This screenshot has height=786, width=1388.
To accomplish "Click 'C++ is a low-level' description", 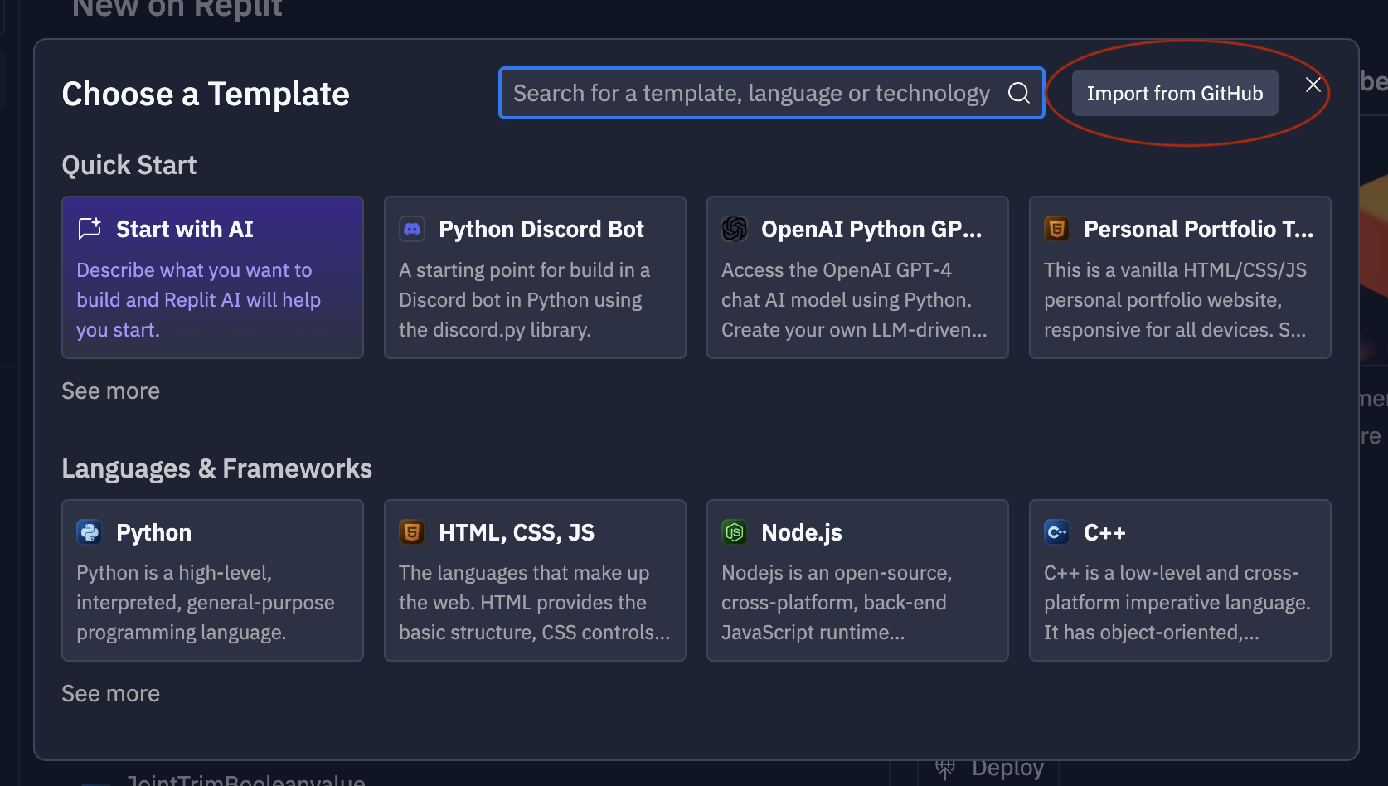I will coord(1177,603).
